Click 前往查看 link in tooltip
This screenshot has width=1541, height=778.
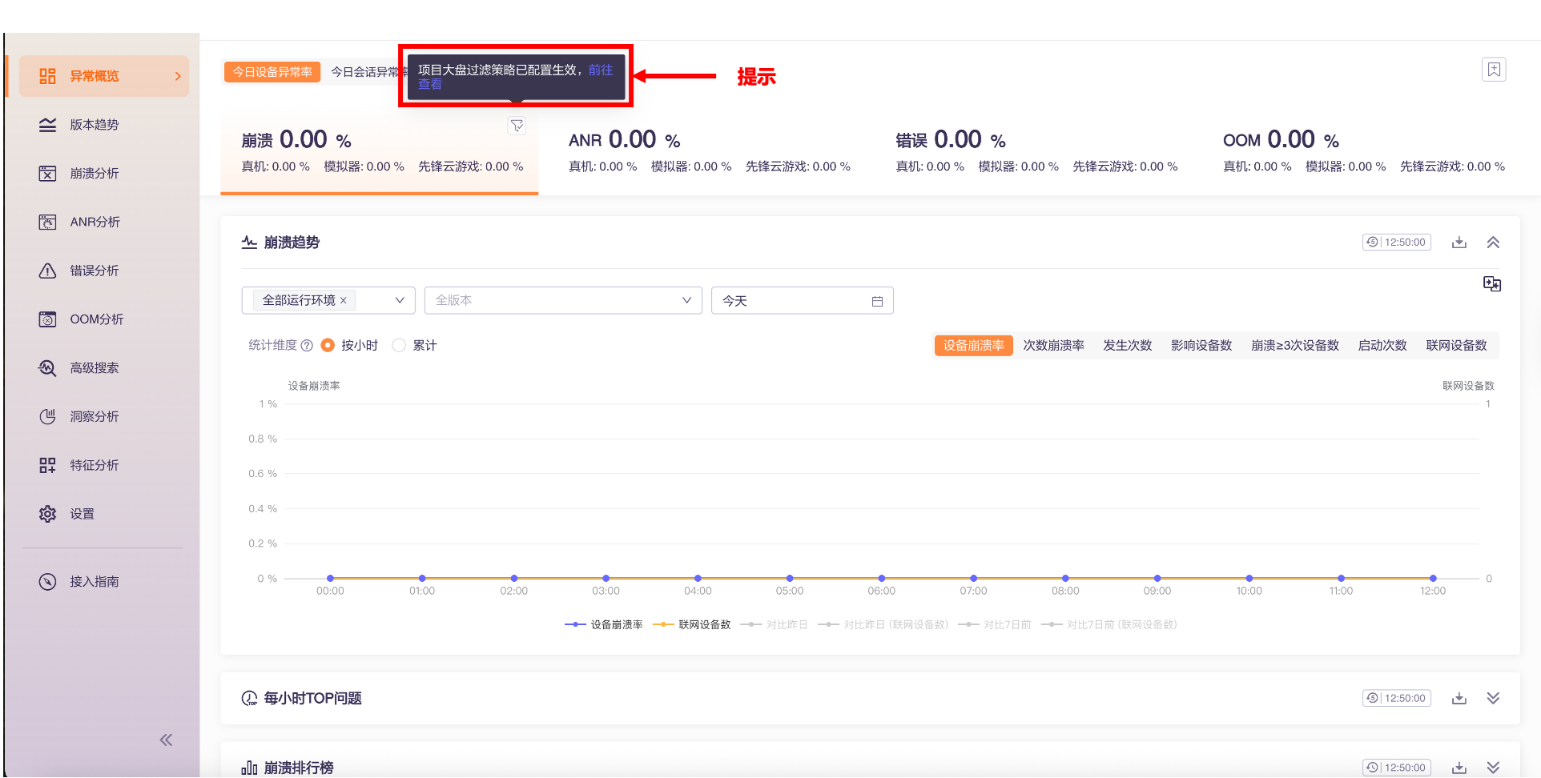tap(600, 70)
